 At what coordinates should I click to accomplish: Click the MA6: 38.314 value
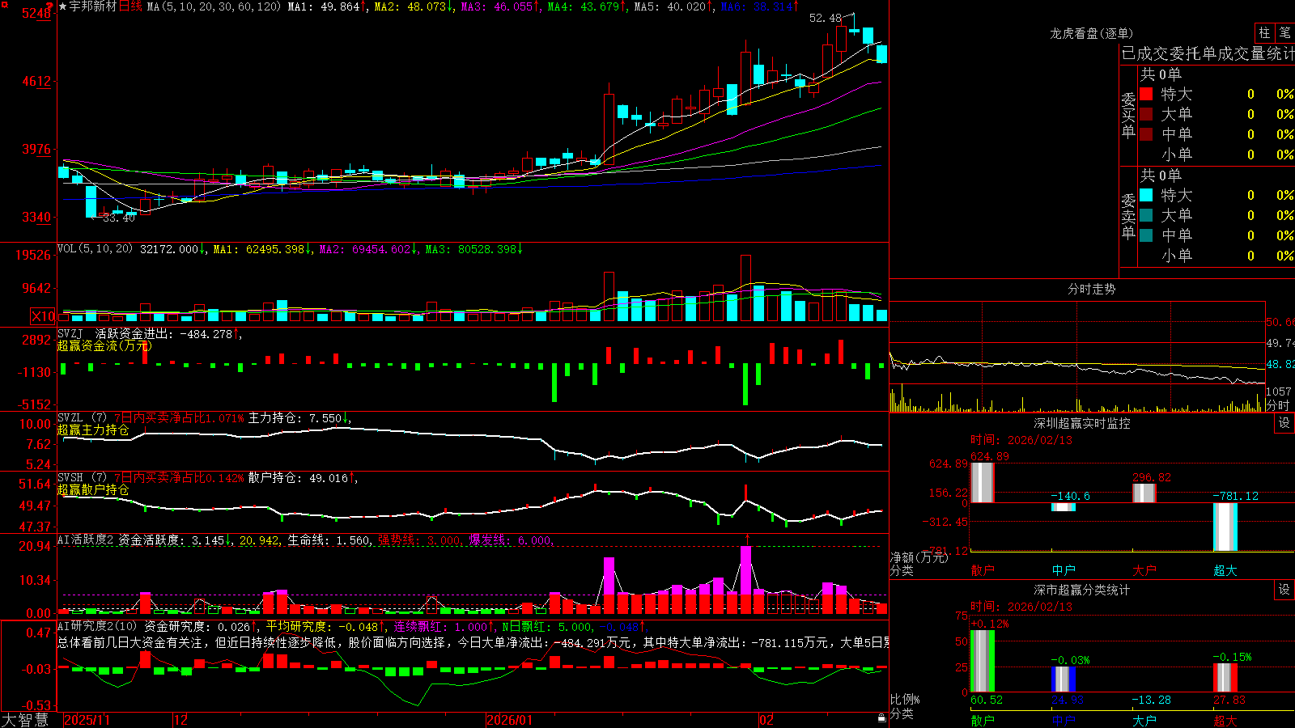pyautogui.click(x=756, y=6)
